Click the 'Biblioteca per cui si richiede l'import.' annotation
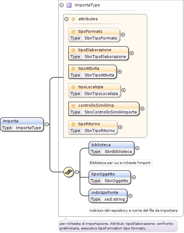 point(121,163)
